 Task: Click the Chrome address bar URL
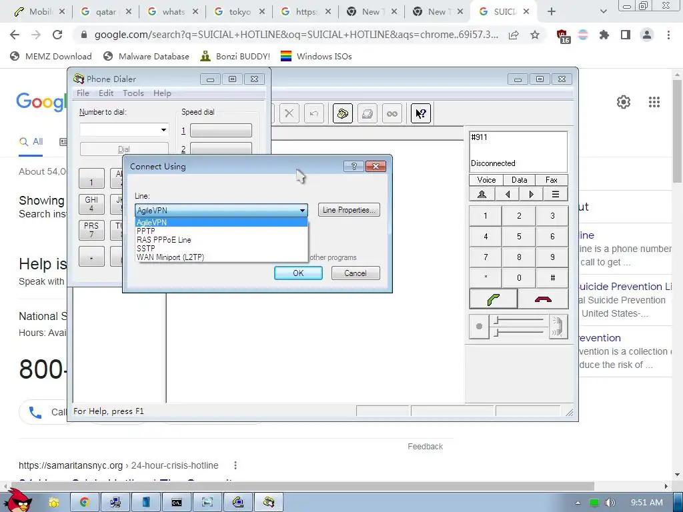pyautogui.click(x=296, y=35)
